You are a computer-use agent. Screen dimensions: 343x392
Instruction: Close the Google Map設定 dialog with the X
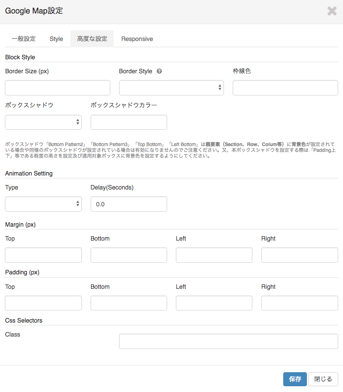[332, 11]
